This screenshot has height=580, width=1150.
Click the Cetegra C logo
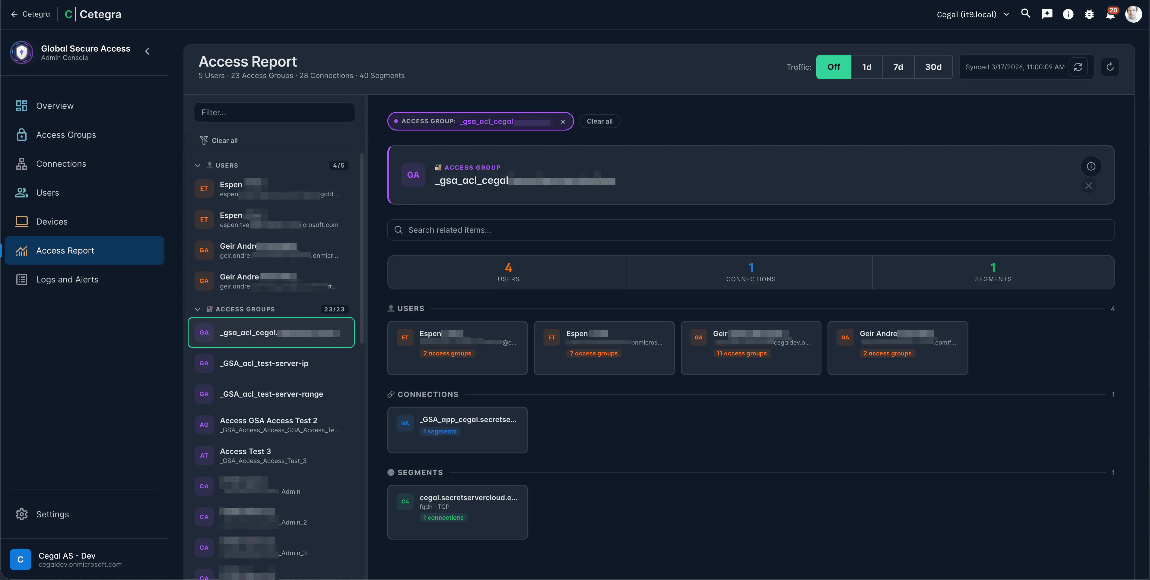68,14
